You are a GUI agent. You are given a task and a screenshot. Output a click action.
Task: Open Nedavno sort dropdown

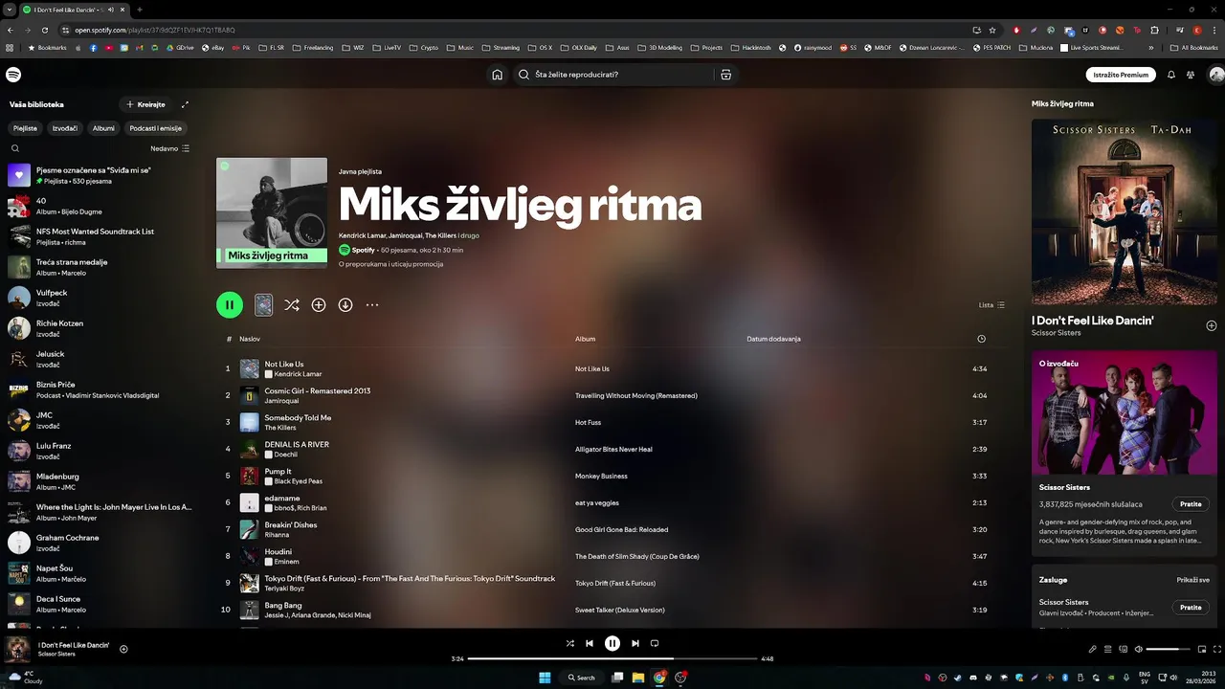click(170, 148)
